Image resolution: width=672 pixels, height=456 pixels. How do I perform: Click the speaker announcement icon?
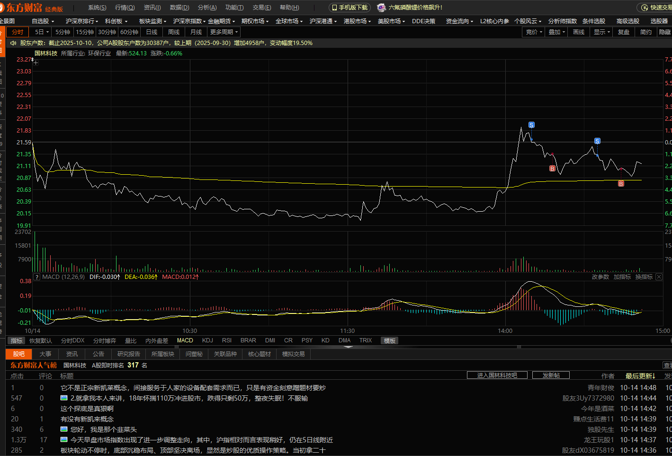13,43
